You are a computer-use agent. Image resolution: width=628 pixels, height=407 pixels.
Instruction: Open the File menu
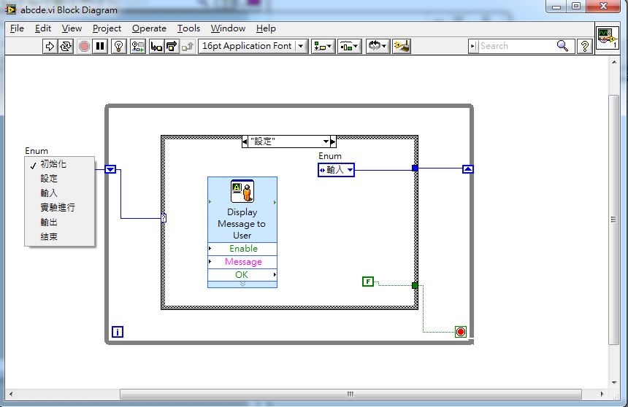tap(17, 28)
